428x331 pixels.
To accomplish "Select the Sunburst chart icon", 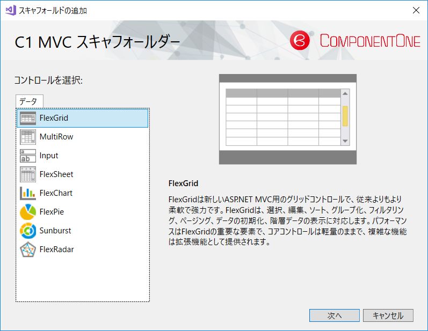I will 28,231.
